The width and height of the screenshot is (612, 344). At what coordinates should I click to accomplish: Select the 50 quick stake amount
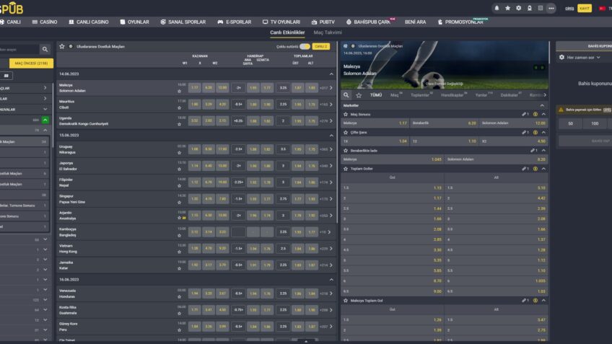coord(571,123)
